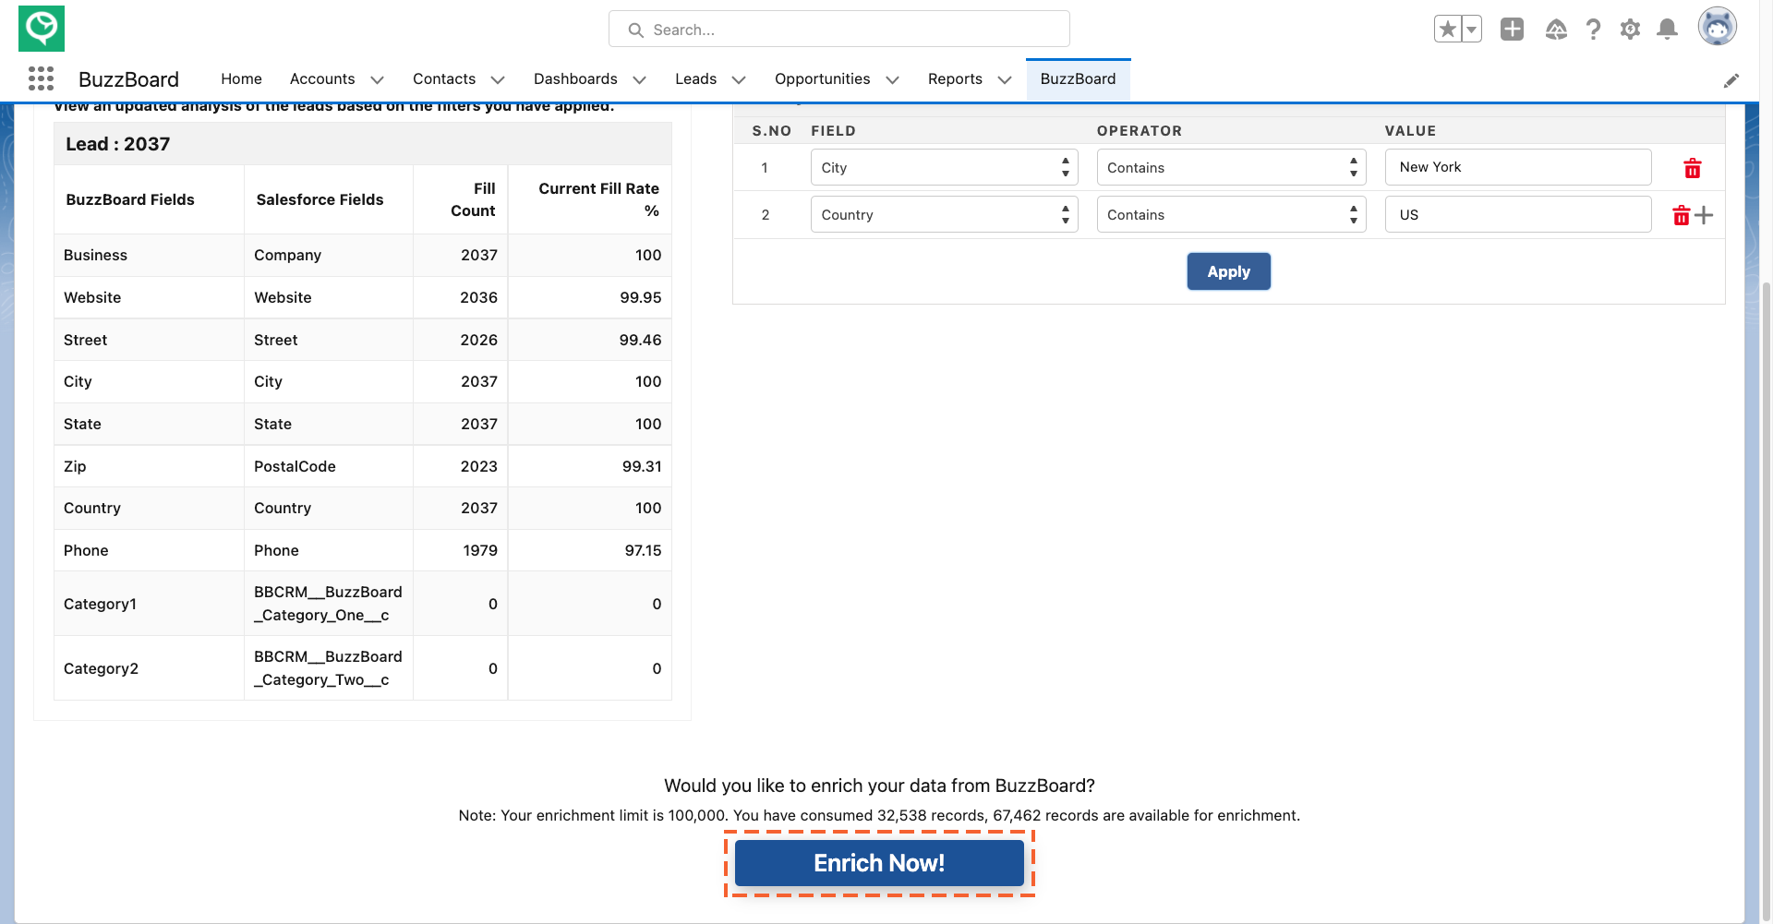Image resolution: width=1773 pixels, height=924 pixels.
Task: Click the edit navigation pencil icon
Action: 1731,80
